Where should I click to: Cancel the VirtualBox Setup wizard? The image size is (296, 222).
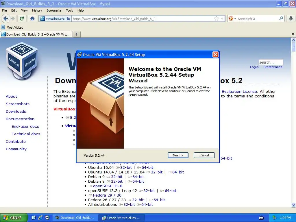tap(204, 155)
